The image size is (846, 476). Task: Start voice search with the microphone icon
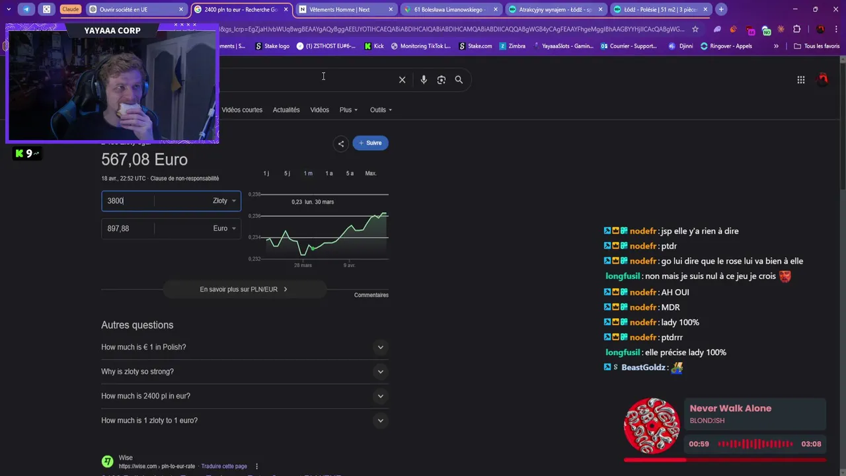pyautogui.click(x=424, y=79)
